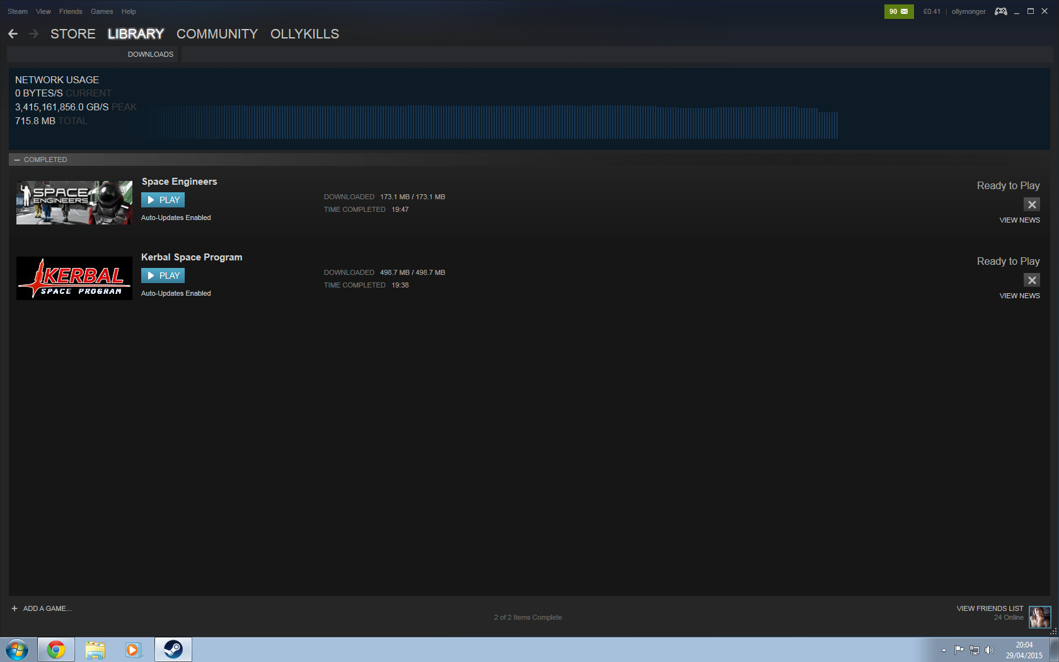The height and width of the screenshot is (662, 1059).
Task: Click the 715.8 MB total value
Action: [x=35, y=121]
